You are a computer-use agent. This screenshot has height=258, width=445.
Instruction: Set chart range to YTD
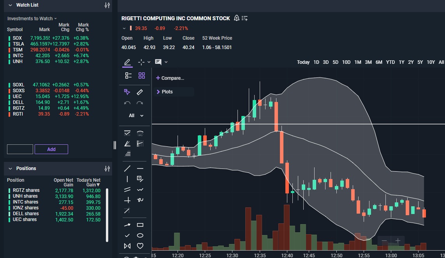coord(390,62)
